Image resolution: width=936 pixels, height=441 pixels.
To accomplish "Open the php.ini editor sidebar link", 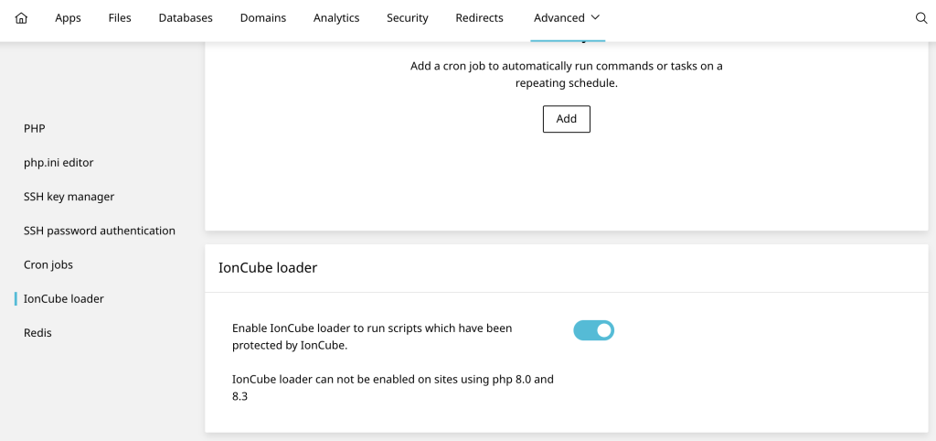I will point(58,163).
